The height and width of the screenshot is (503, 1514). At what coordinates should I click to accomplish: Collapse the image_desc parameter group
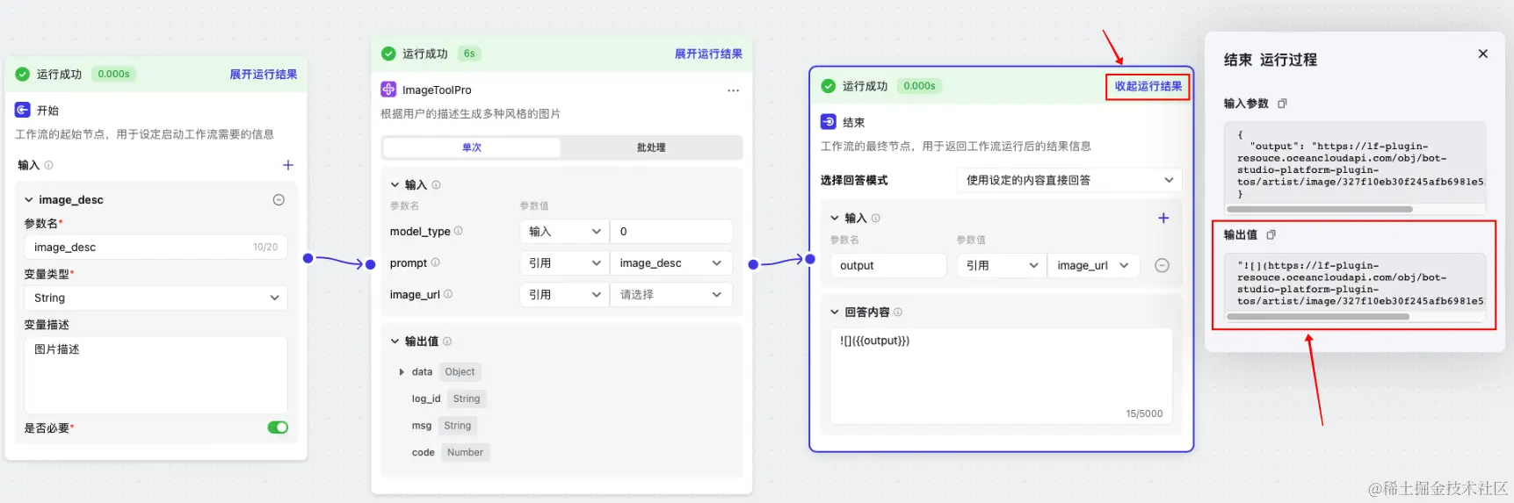pyautogui.click(x=29, y=200)
